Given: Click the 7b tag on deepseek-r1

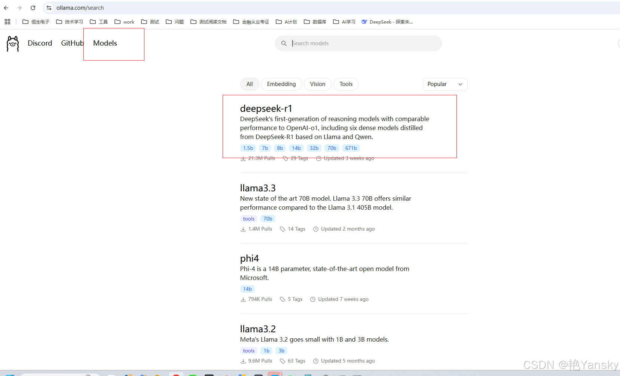Looking at the screenshot, I should 265,148.
